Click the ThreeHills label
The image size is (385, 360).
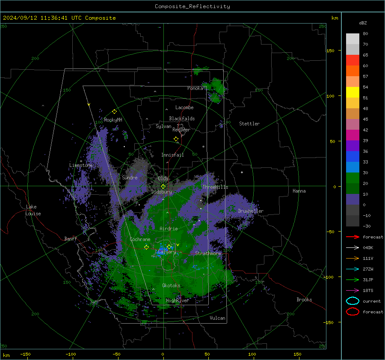click(215, 187)
